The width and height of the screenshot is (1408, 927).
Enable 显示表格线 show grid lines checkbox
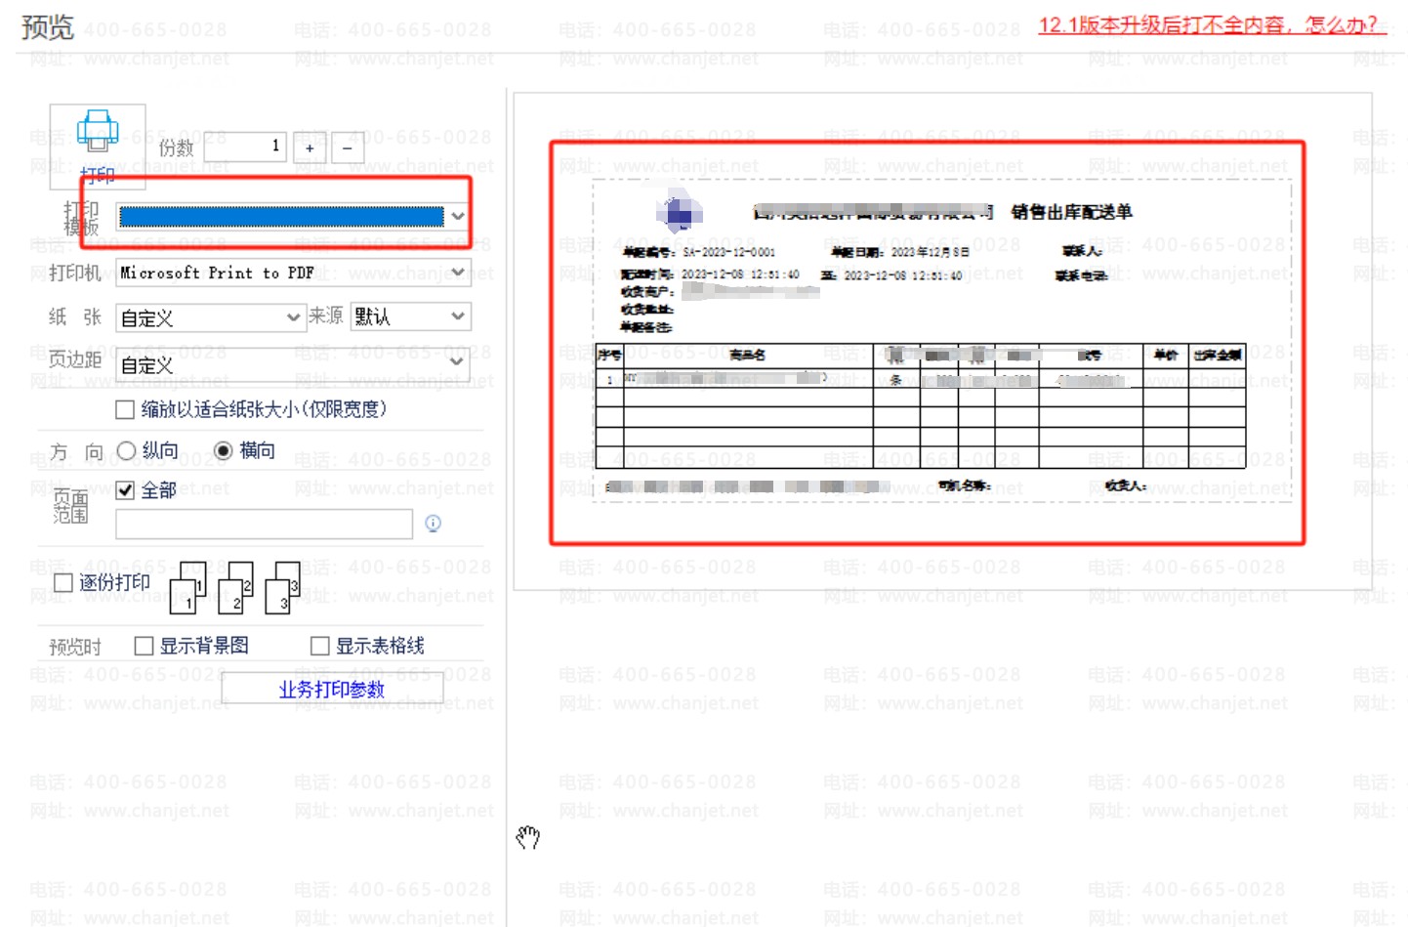319,646
